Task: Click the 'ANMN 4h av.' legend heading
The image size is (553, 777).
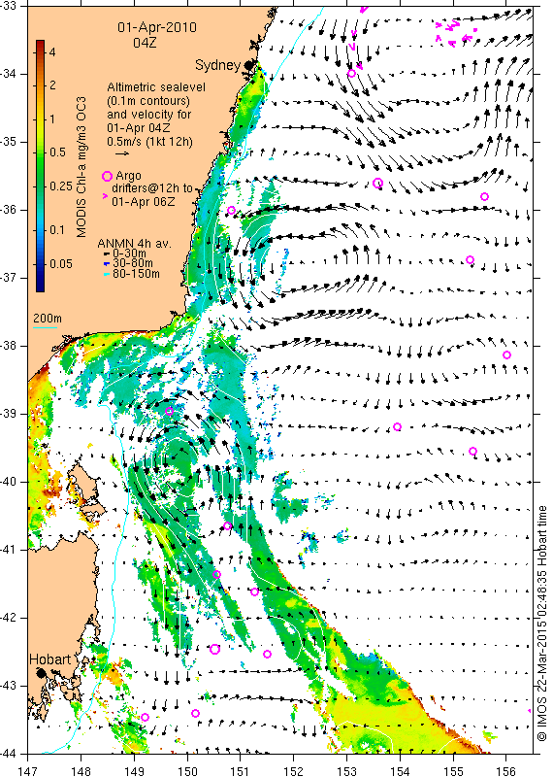Action: tap(134, 244)
